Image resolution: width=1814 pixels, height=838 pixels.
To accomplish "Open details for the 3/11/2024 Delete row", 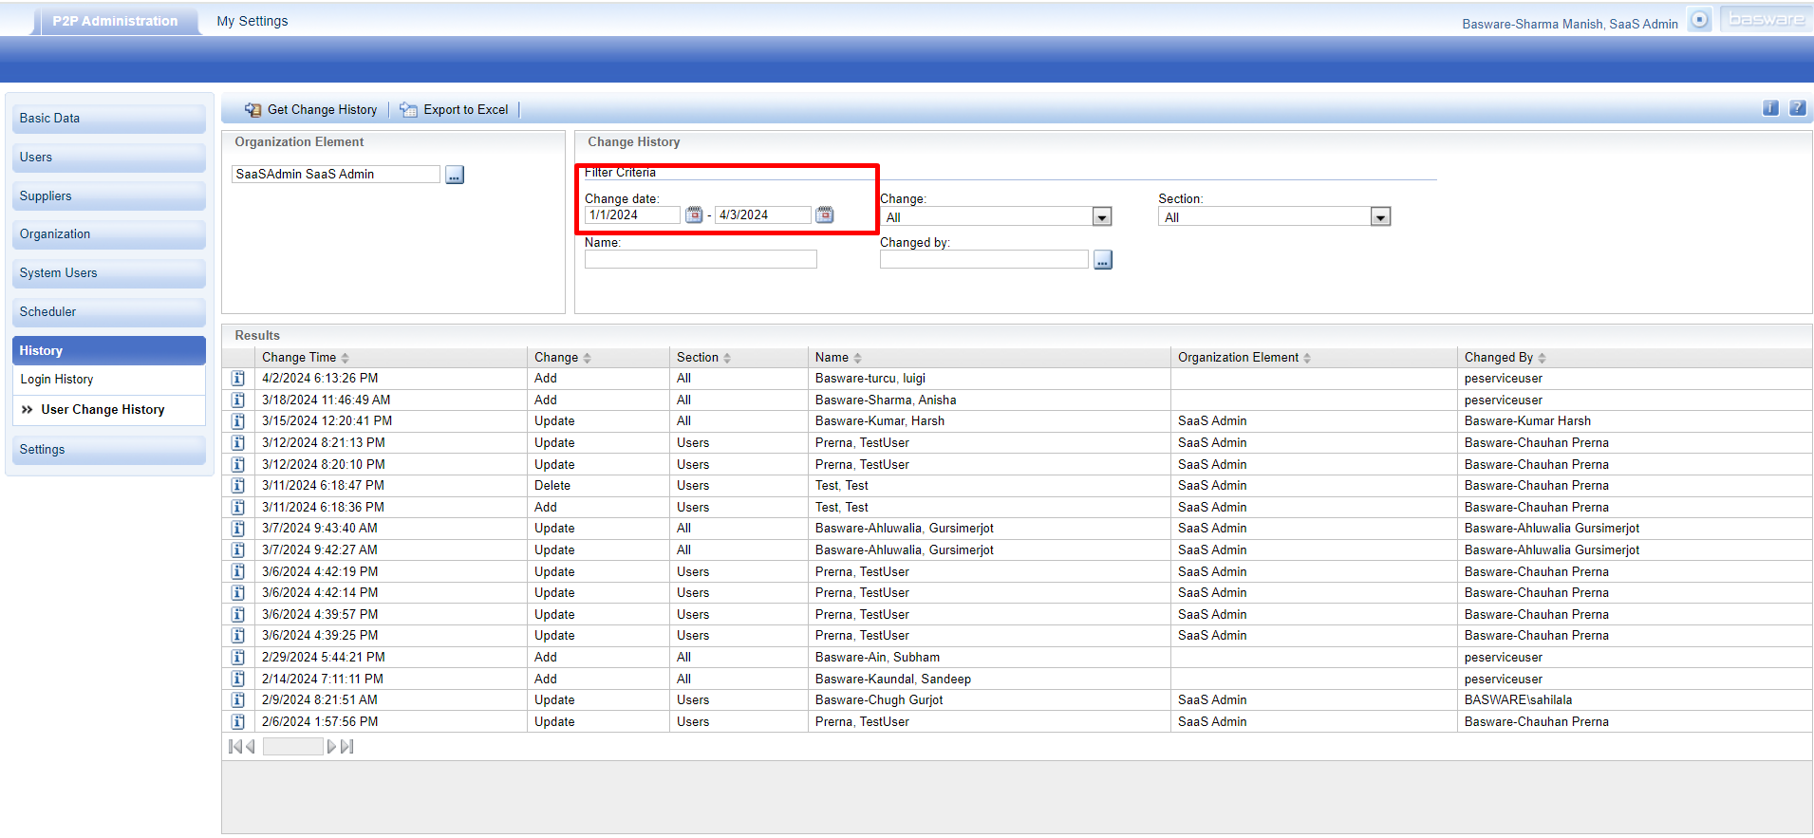I will pyautogui.click(x=238, y=486).
